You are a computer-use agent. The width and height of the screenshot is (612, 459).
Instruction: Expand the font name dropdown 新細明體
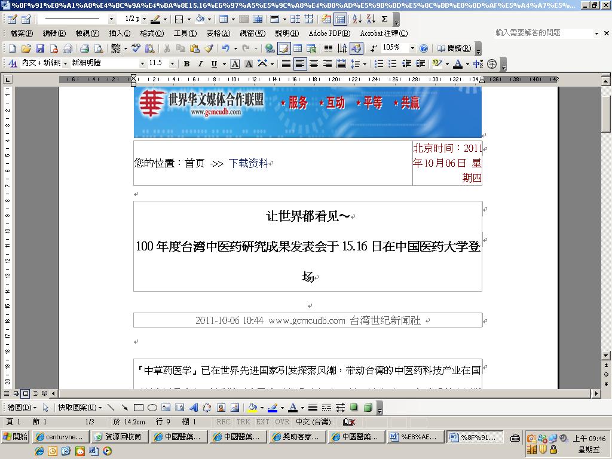coord(142,63)
